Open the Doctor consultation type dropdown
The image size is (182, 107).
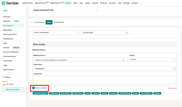click(56, 33)
